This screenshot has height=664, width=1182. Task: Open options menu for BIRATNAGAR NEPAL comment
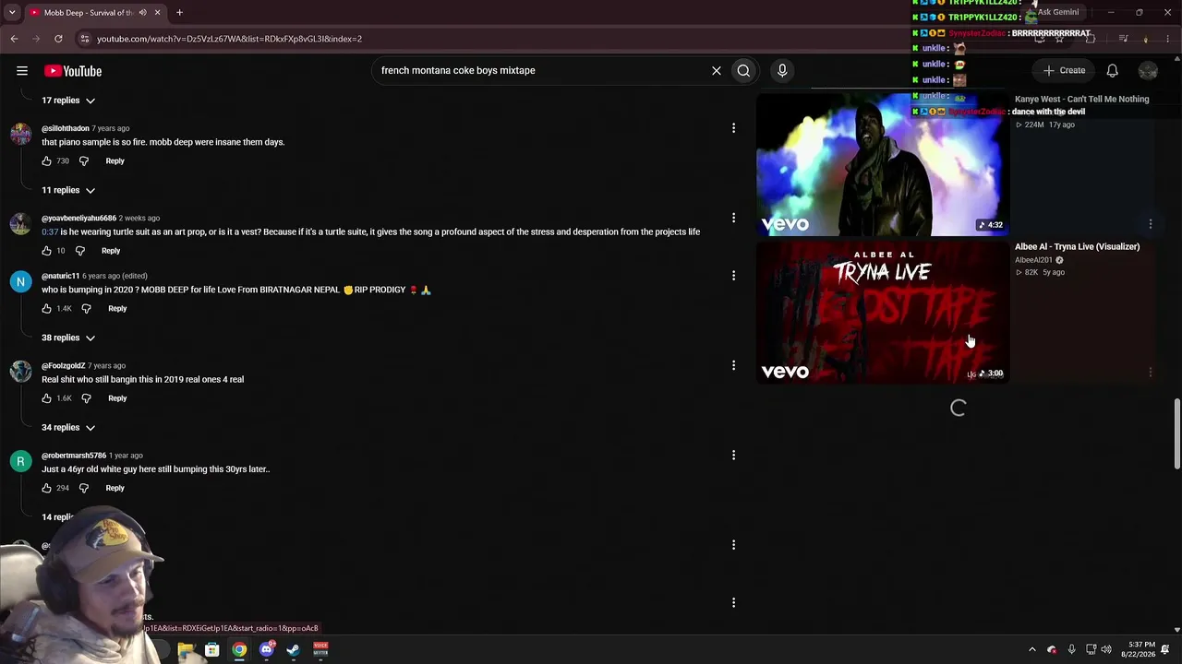(x=733, y=276)
